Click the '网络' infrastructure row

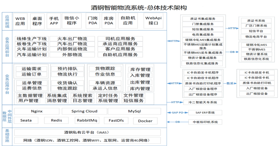[x=87, y=140]
